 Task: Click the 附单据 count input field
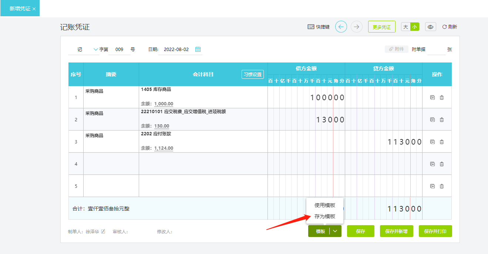pyautogui.click(x=436, y=50)
